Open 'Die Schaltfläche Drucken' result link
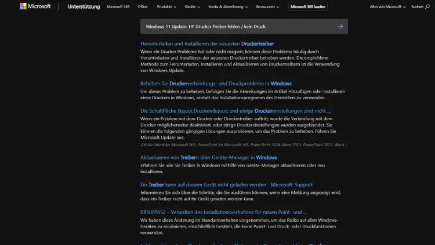435x245 pixels. pos(235,110)
